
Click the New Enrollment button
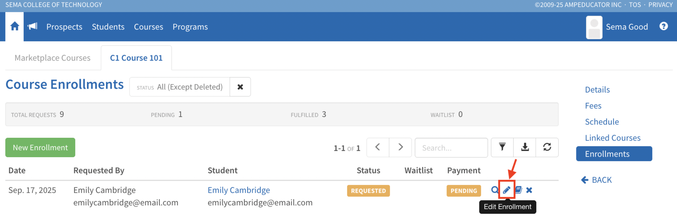tap(40, 147)
